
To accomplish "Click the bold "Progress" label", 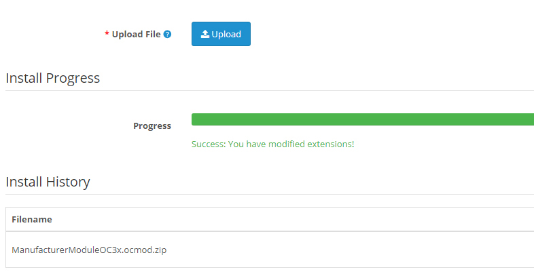I will (x=152, y=125).
